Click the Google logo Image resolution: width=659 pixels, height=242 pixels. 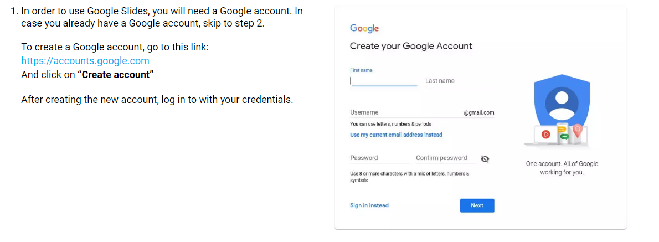coord(364,29)
